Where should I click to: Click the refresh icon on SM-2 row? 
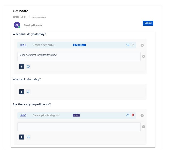coord(128,45)
